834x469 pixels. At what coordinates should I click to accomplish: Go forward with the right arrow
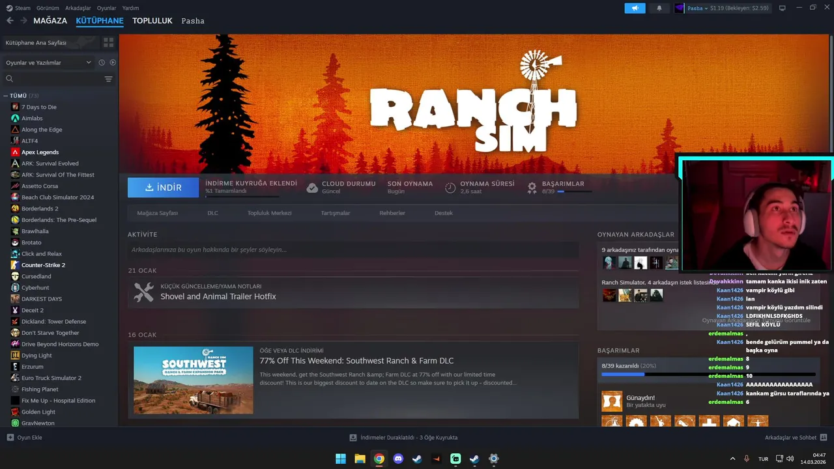click(x=23, y=21)
